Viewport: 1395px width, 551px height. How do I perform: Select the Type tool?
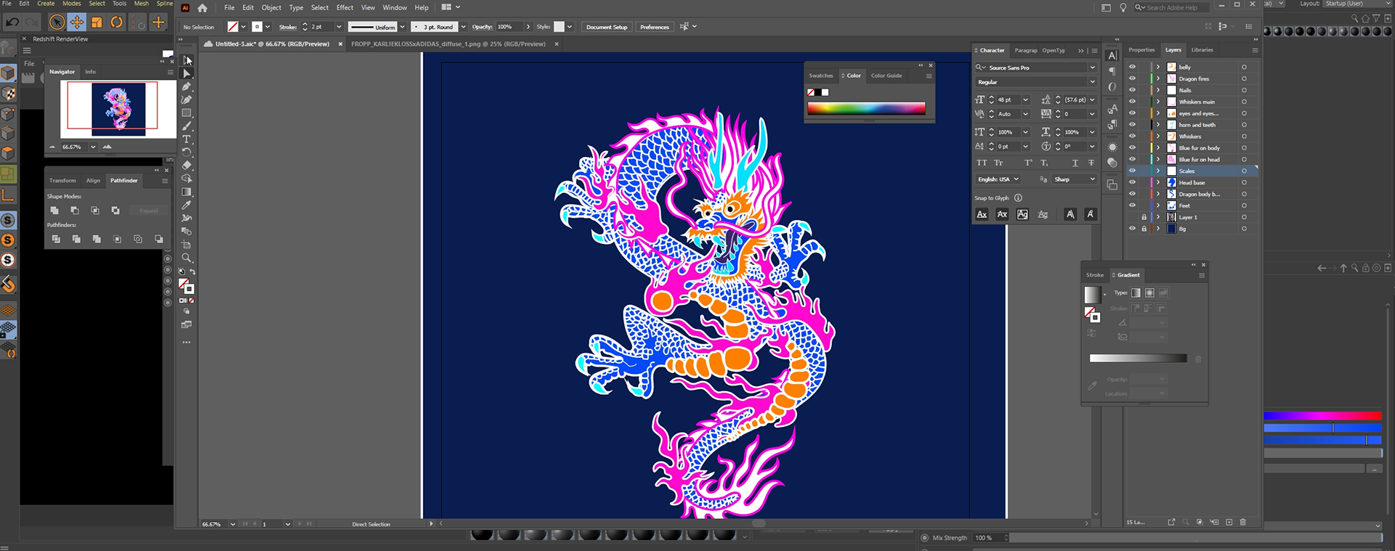pos(187,139)
